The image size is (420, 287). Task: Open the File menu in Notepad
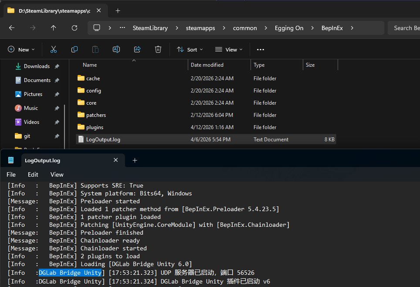(x=11, y=174)
